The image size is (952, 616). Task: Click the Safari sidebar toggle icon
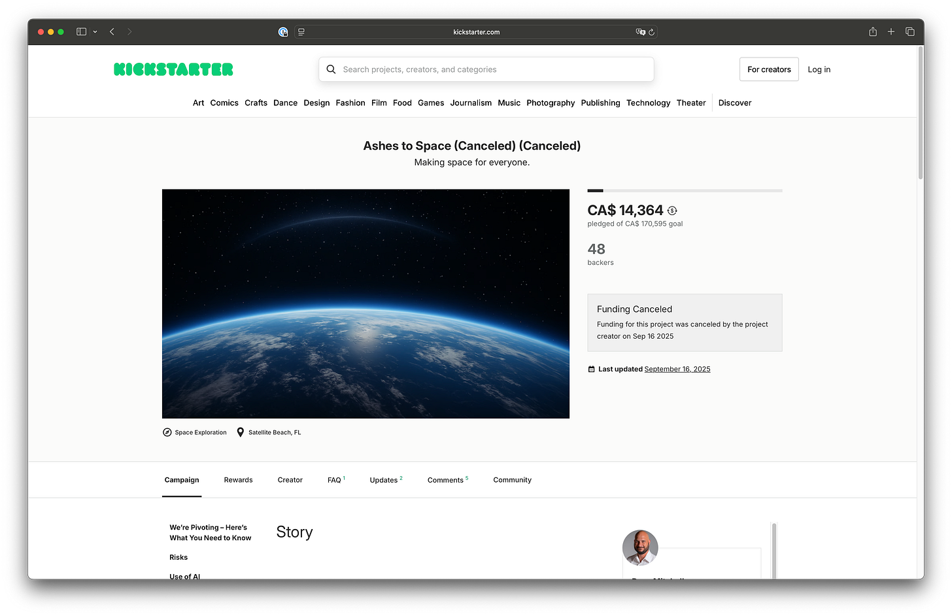[x=82, y=31]
